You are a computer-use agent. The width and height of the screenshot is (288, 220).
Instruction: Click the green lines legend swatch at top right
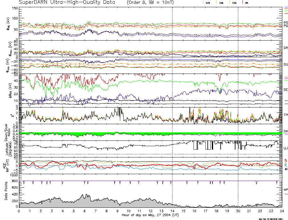coord(286,11)
